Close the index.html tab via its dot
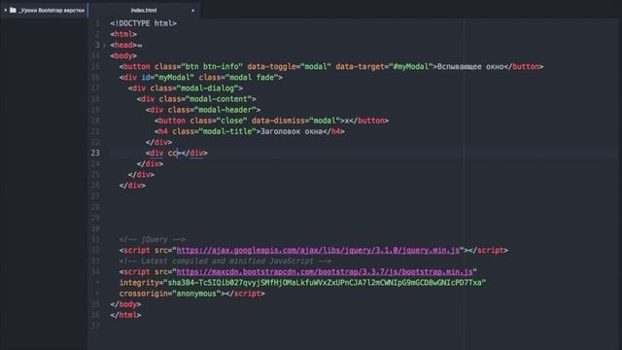Image resolution: width=622 pixels, height=350 pixels. click(x=193, y=11)
